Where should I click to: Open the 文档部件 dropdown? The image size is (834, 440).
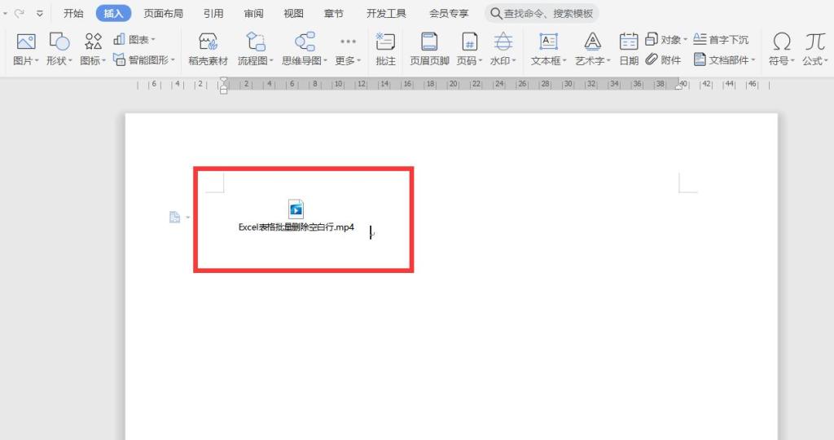pyautogui.click(x=753, y=59)
